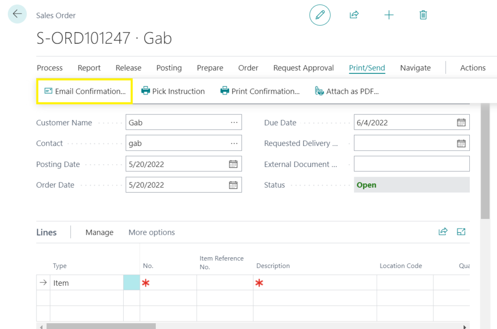Image resolution: width=497 pixels, height=329 pixels.
Task: Click the plus icon to create new
Action: coord(389,15)
